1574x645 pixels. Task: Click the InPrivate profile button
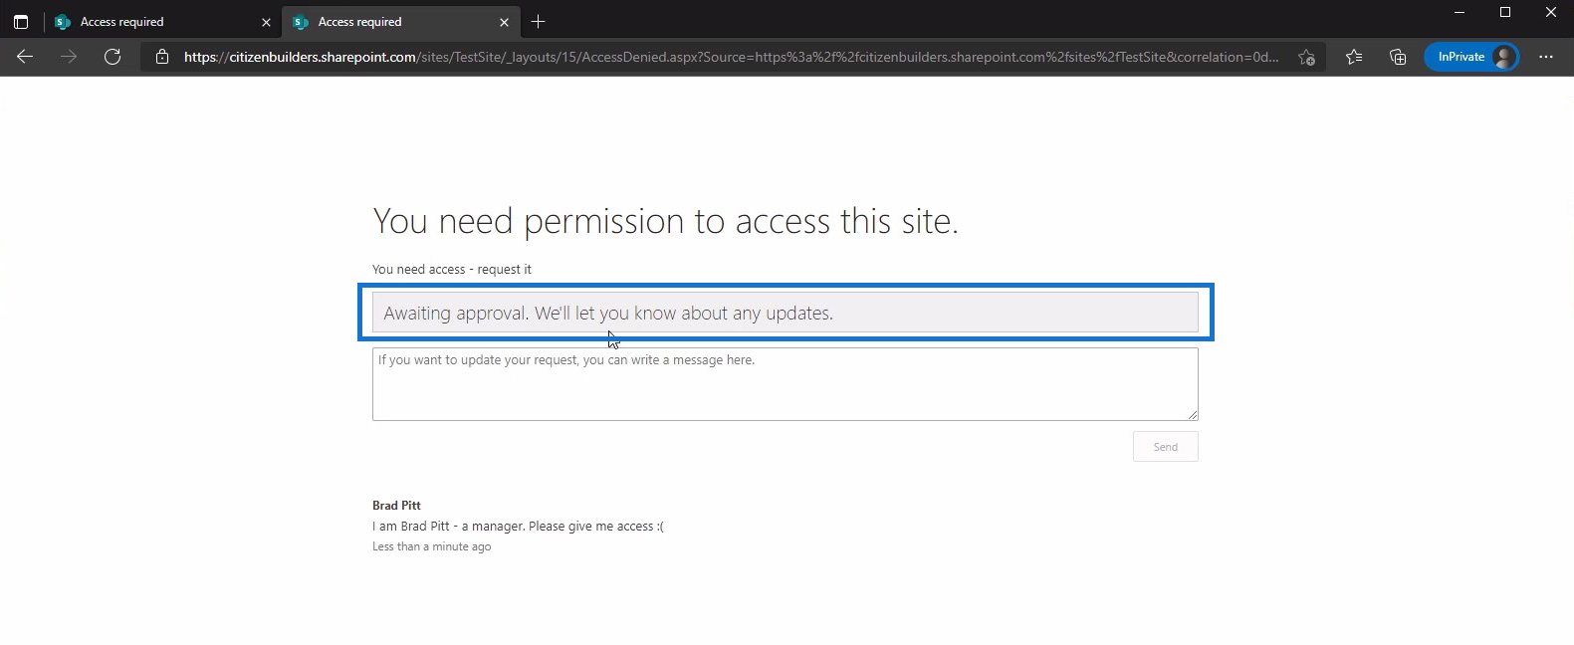point(1471,57)
